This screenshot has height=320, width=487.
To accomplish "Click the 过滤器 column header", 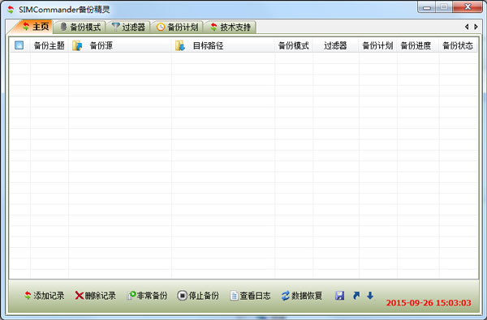I will [336, 46].
